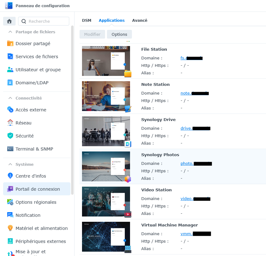Click File Station title text
Image resolution: width=266 pixels, height=256 pixels.
[x=154, y=49]
